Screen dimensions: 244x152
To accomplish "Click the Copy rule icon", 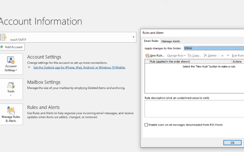I will [x=189, y=56].
